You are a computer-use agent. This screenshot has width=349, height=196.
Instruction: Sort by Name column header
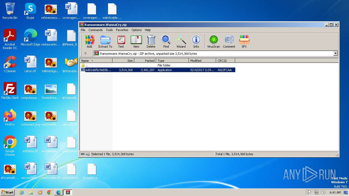coord(96,61)
